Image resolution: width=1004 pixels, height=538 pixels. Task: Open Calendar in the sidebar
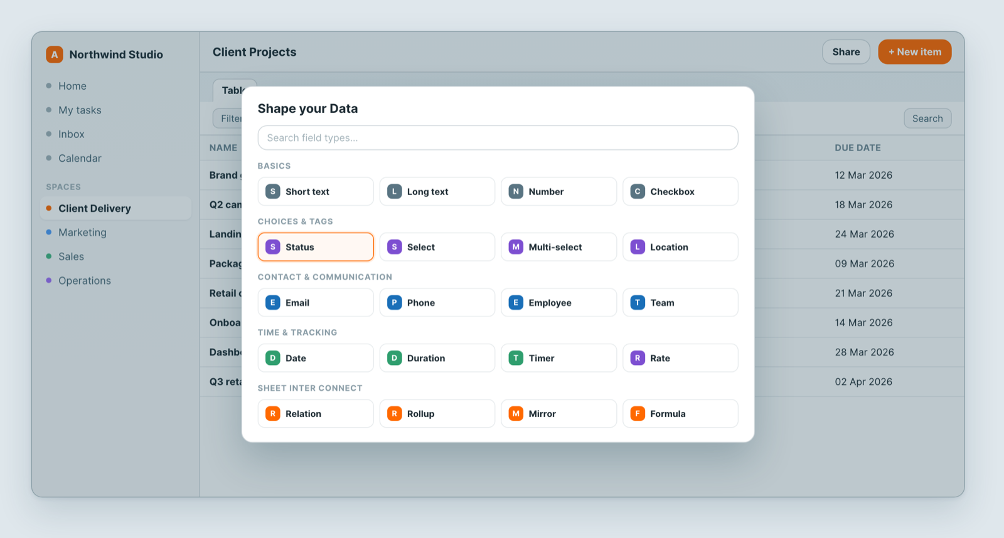coord(80,159)
